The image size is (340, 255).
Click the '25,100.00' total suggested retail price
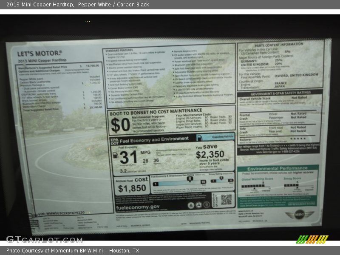point(96,108)
